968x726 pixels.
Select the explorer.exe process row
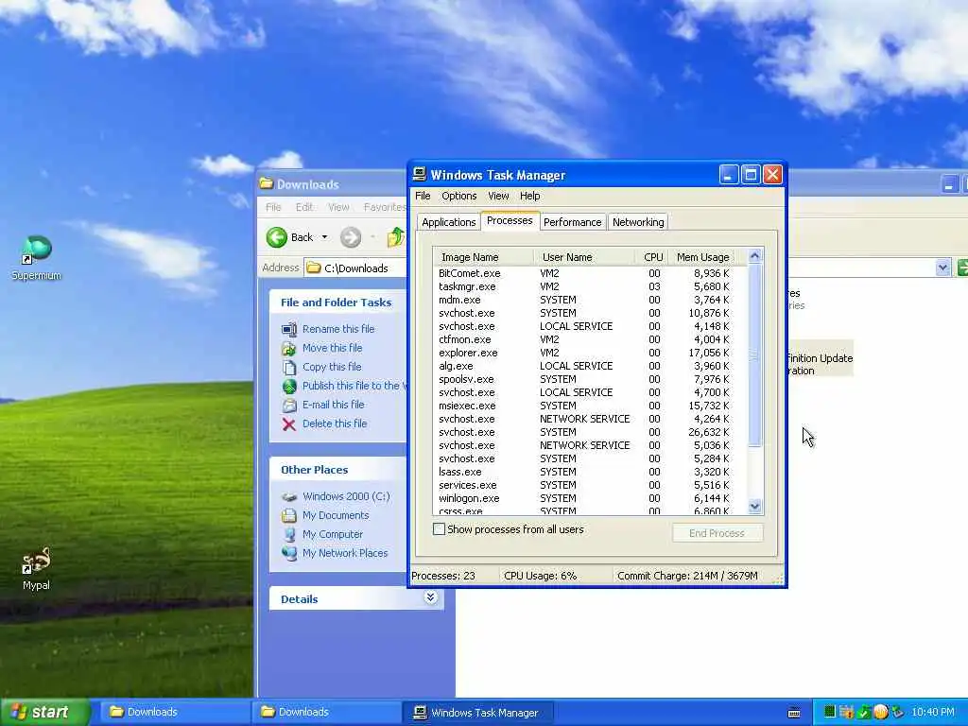[x=584, y=353]
